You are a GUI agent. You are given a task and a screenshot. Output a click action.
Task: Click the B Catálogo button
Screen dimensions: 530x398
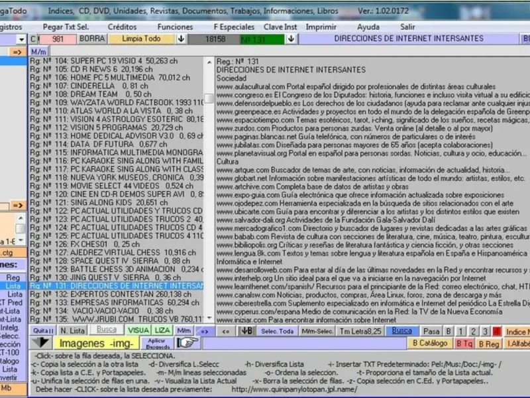coord(430,344)
